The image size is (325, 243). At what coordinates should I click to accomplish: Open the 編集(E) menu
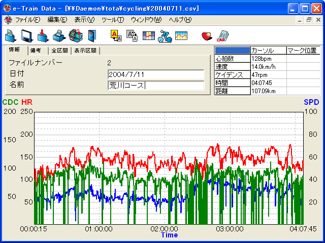(x=57, y=20)
